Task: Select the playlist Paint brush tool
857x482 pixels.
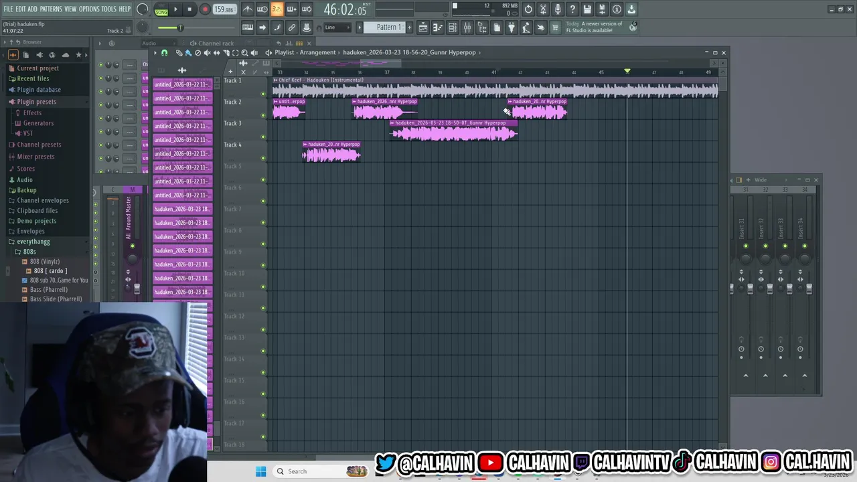Action: click(x=188, y=53)
